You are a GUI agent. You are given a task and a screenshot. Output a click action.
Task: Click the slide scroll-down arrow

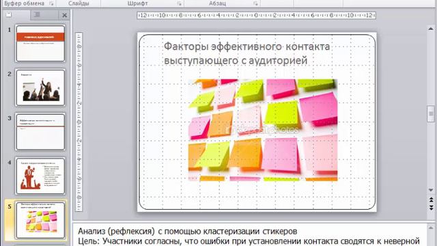[431, 190]
